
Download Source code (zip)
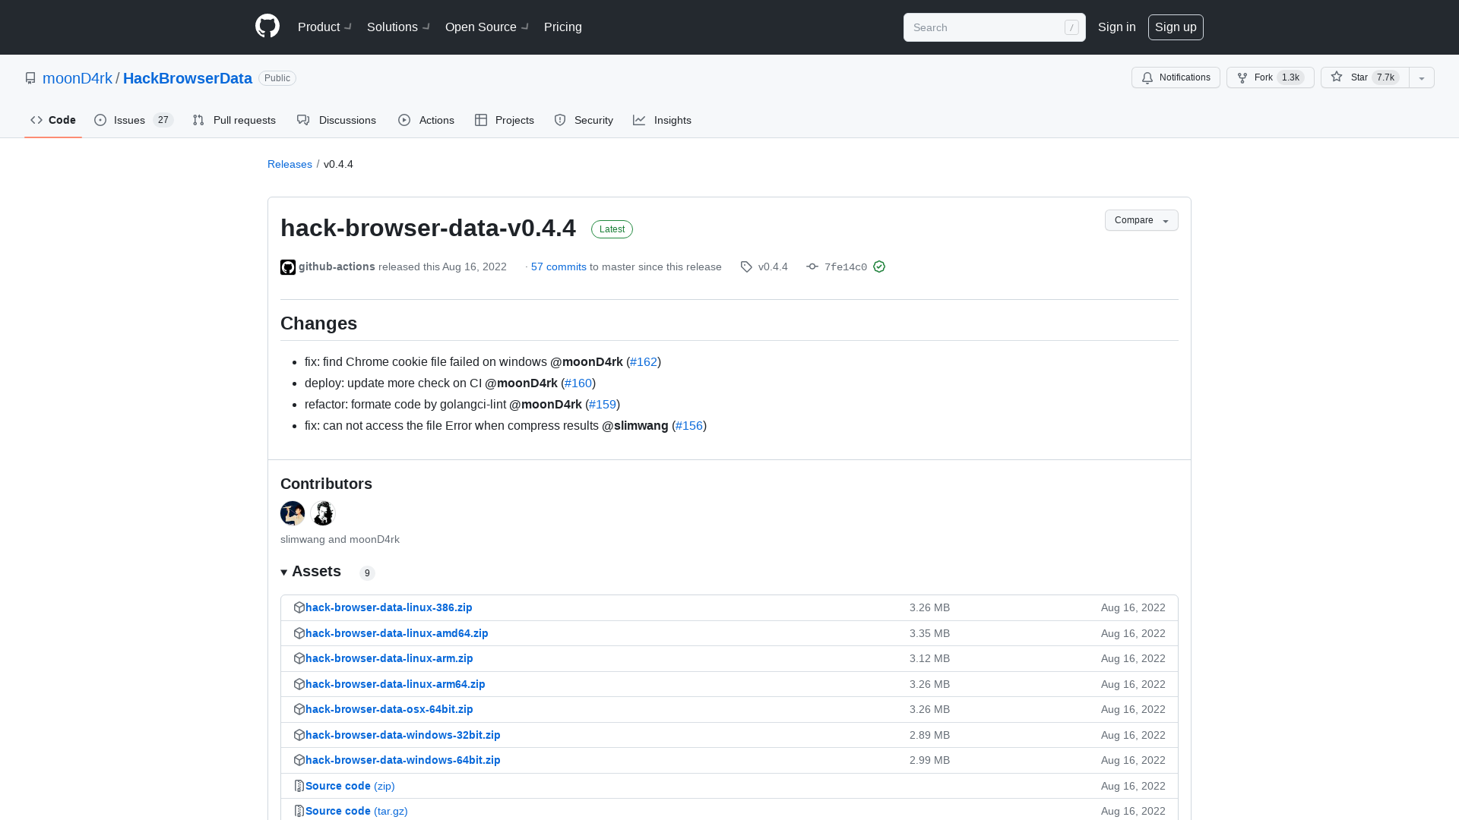350,786
